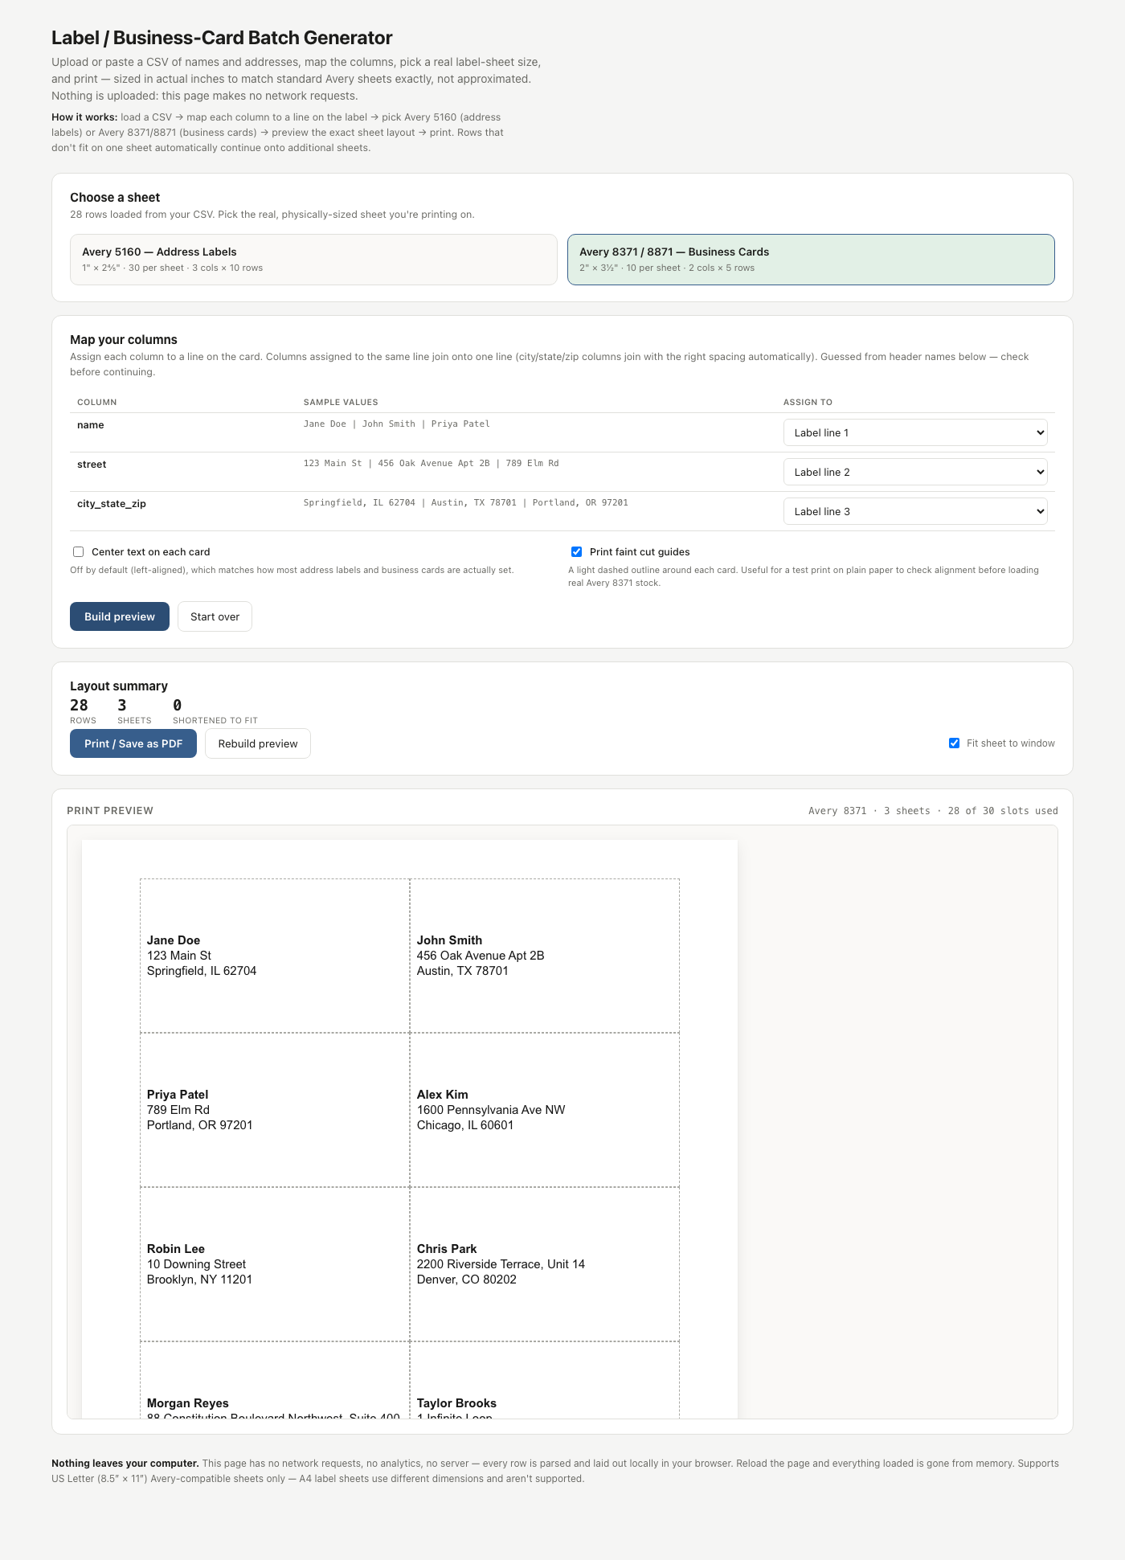Click the '28' rows count in Layout summary
Image resolution: width=1125 pixels, height=1560 pixels.
(79, 705)
